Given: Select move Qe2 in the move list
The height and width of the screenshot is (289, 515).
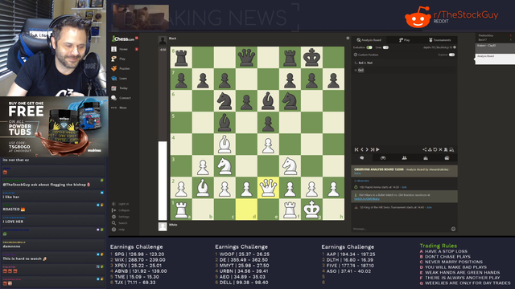Looking at the screenshot, I should pos(360,70).
